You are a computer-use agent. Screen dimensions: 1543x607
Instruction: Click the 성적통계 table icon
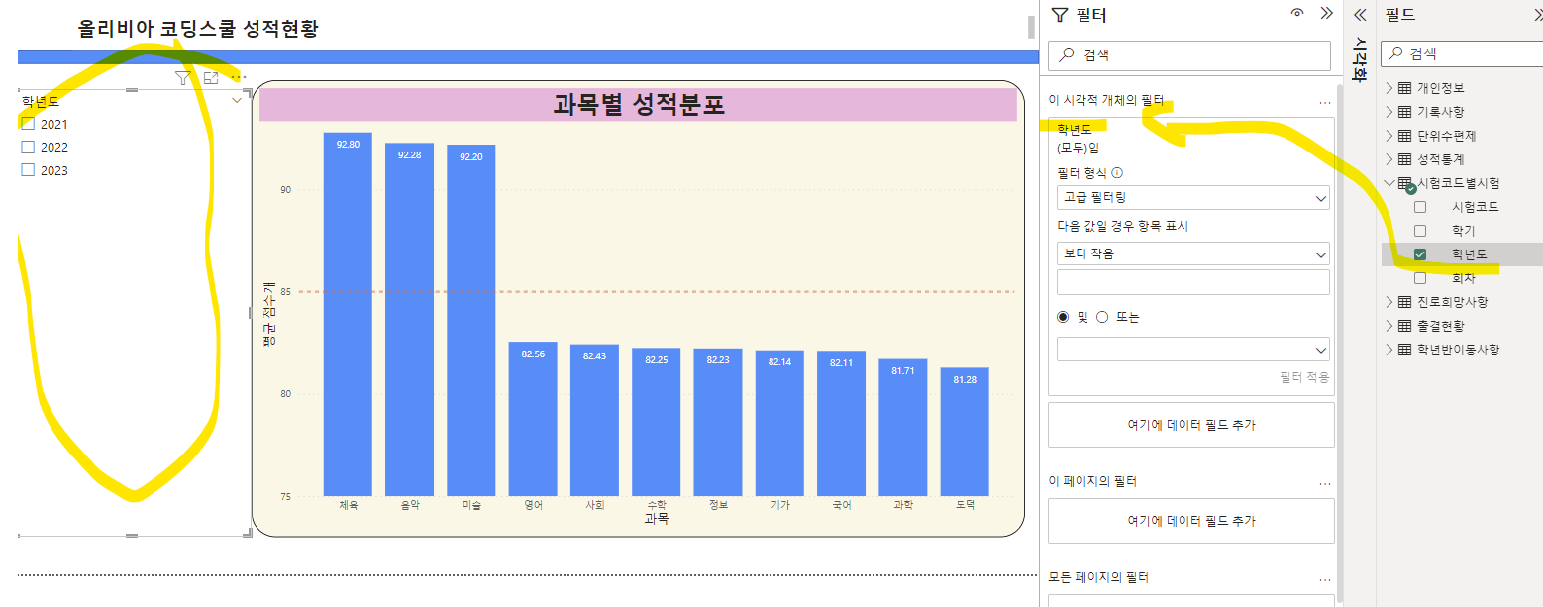(1404, 159)
